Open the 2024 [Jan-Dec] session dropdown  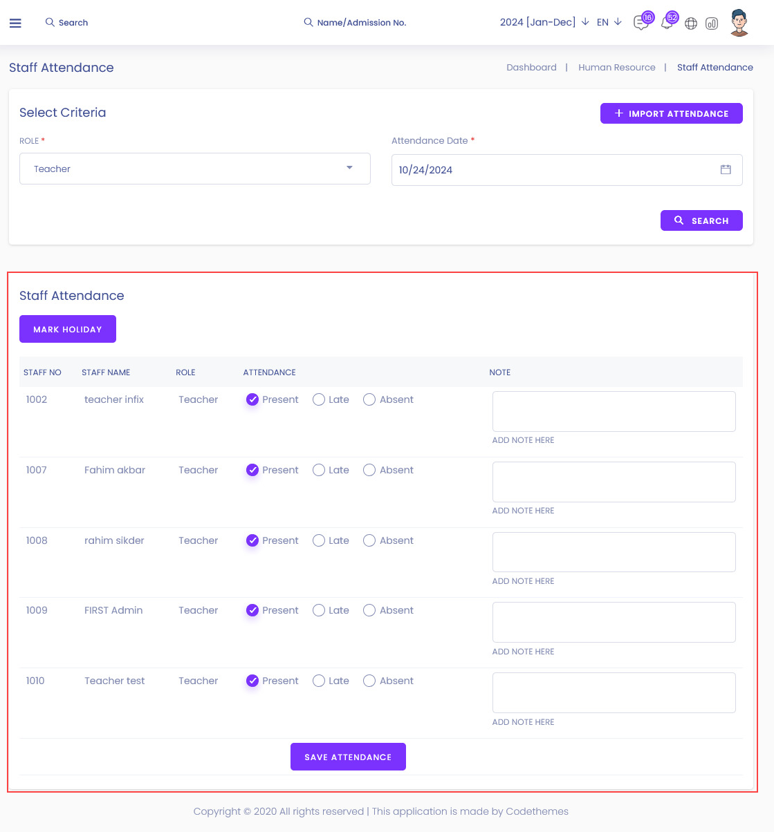pos(544,22)
